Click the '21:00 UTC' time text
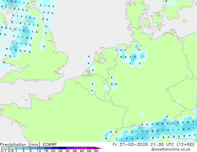The height and width of the screenshot is (152, 197). [x=162, y=145]
